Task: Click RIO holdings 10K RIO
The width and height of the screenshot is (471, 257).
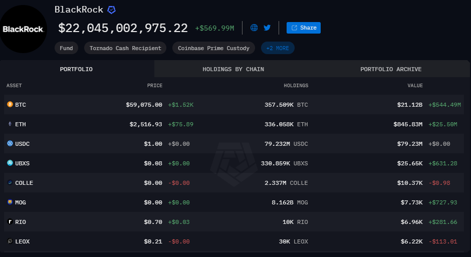Action: [x=295, y=222]
